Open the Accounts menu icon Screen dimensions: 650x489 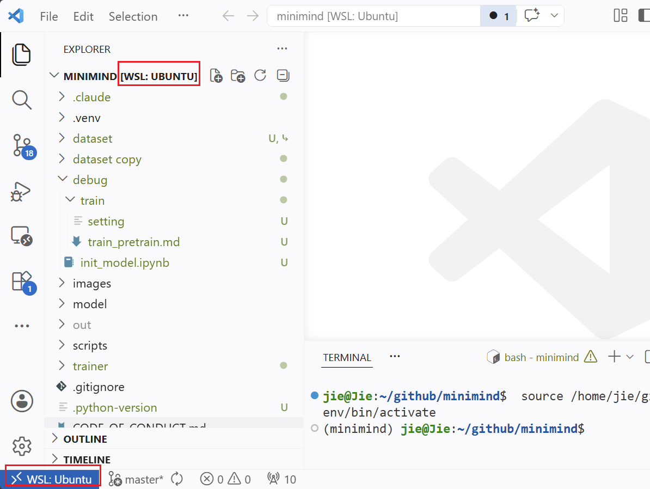(22, 401)
